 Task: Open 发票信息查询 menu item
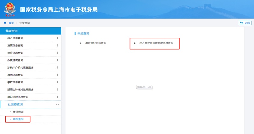click(31, 46)
